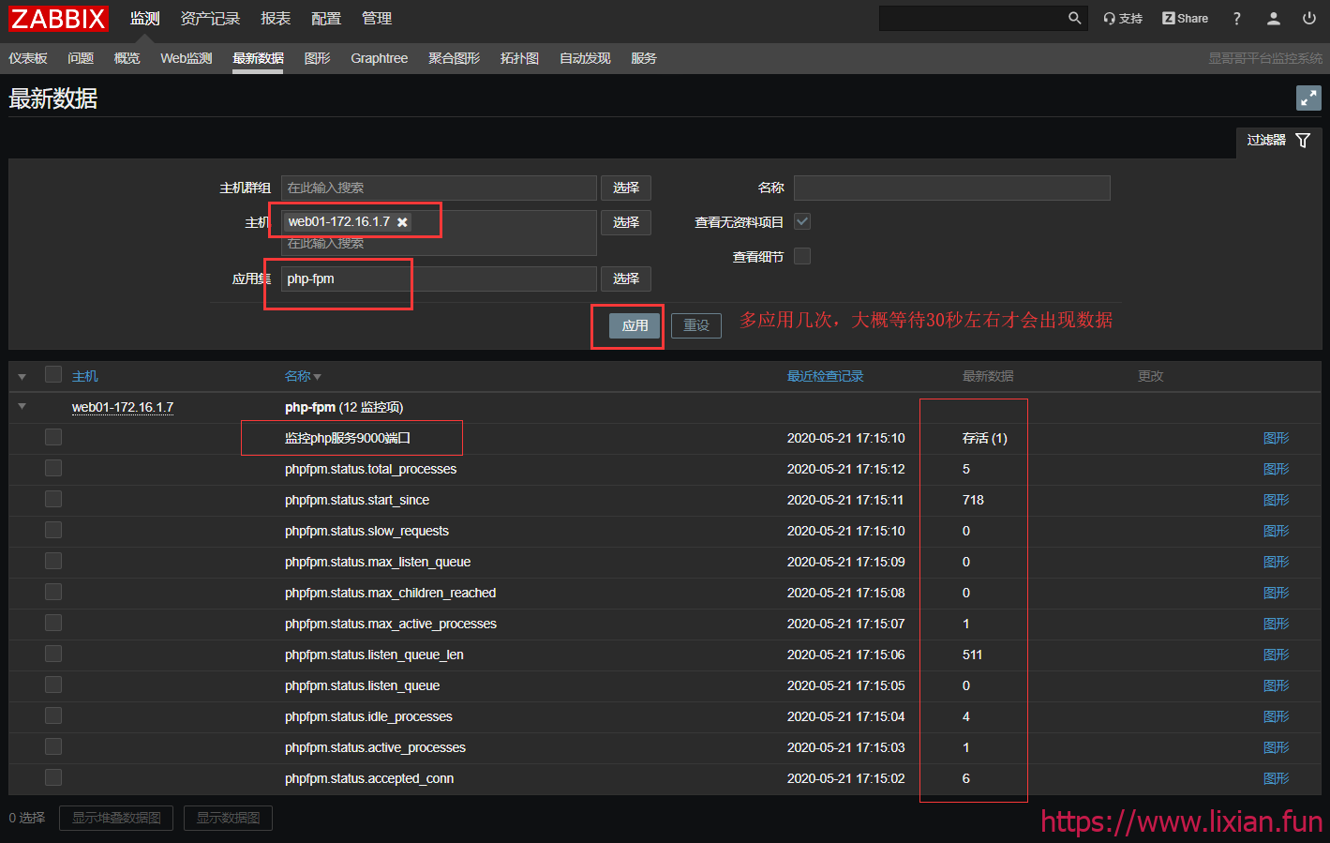1330x843 pixels.
Task: Open 图形 link for phpfpm.status.listen_queue_len
Action: click(x=1276, y=655)
